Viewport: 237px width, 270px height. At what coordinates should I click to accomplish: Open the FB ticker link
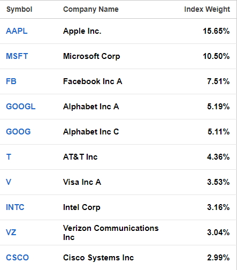11,81
